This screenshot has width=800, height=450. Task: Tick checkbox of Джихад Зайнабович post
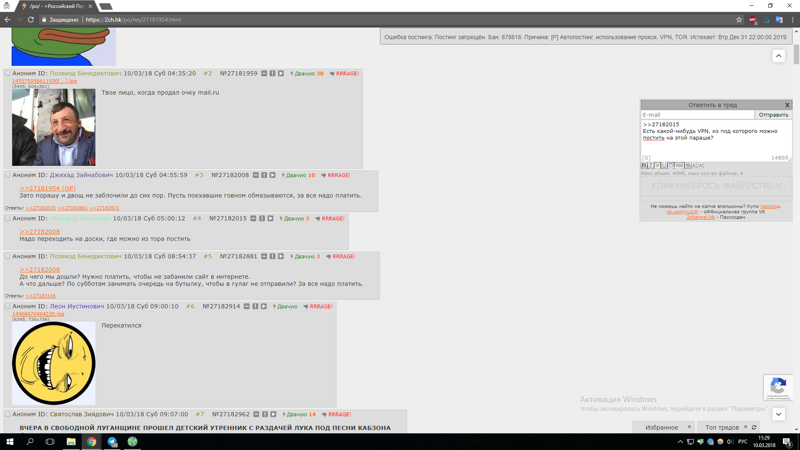point(7,175)
